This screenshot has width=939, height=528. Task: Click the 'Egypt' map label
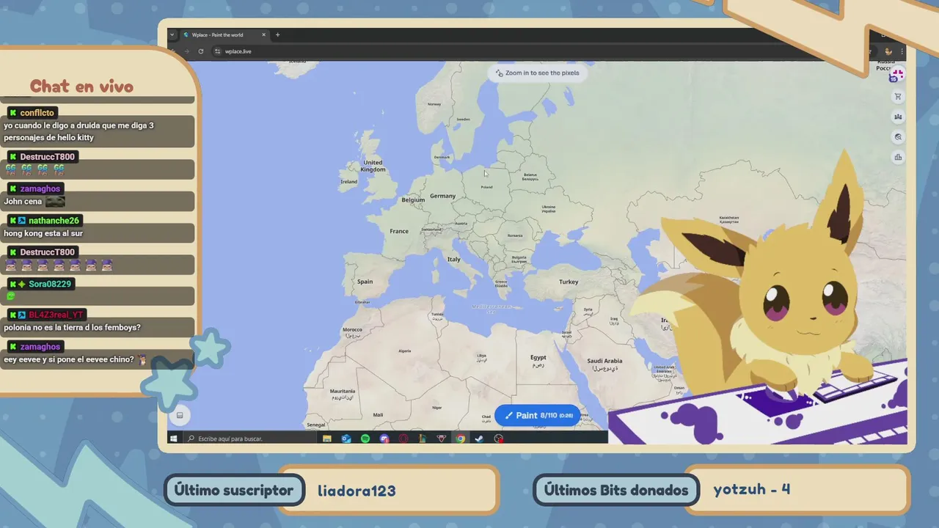tap(538, 358)
